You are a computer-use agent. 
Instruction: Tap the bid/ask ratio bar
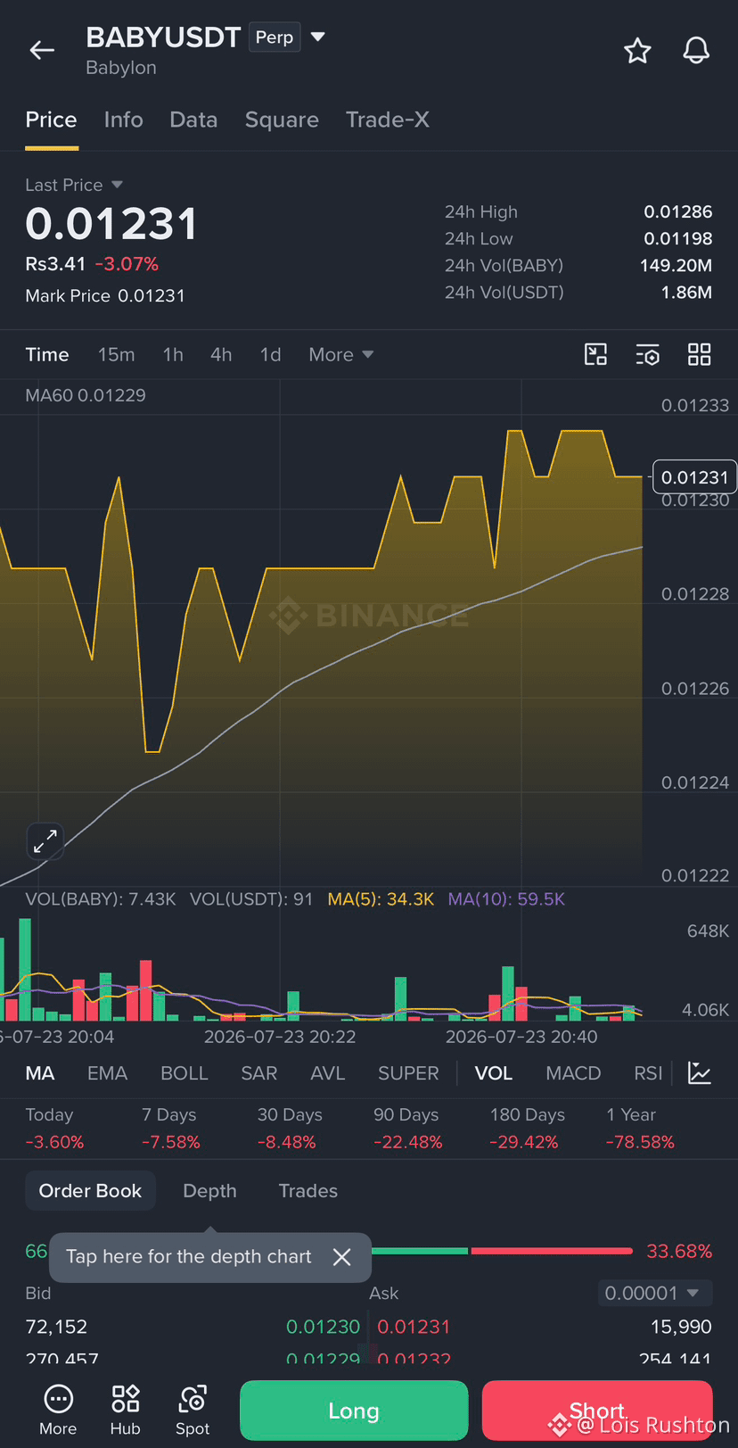pos(502,1251)
